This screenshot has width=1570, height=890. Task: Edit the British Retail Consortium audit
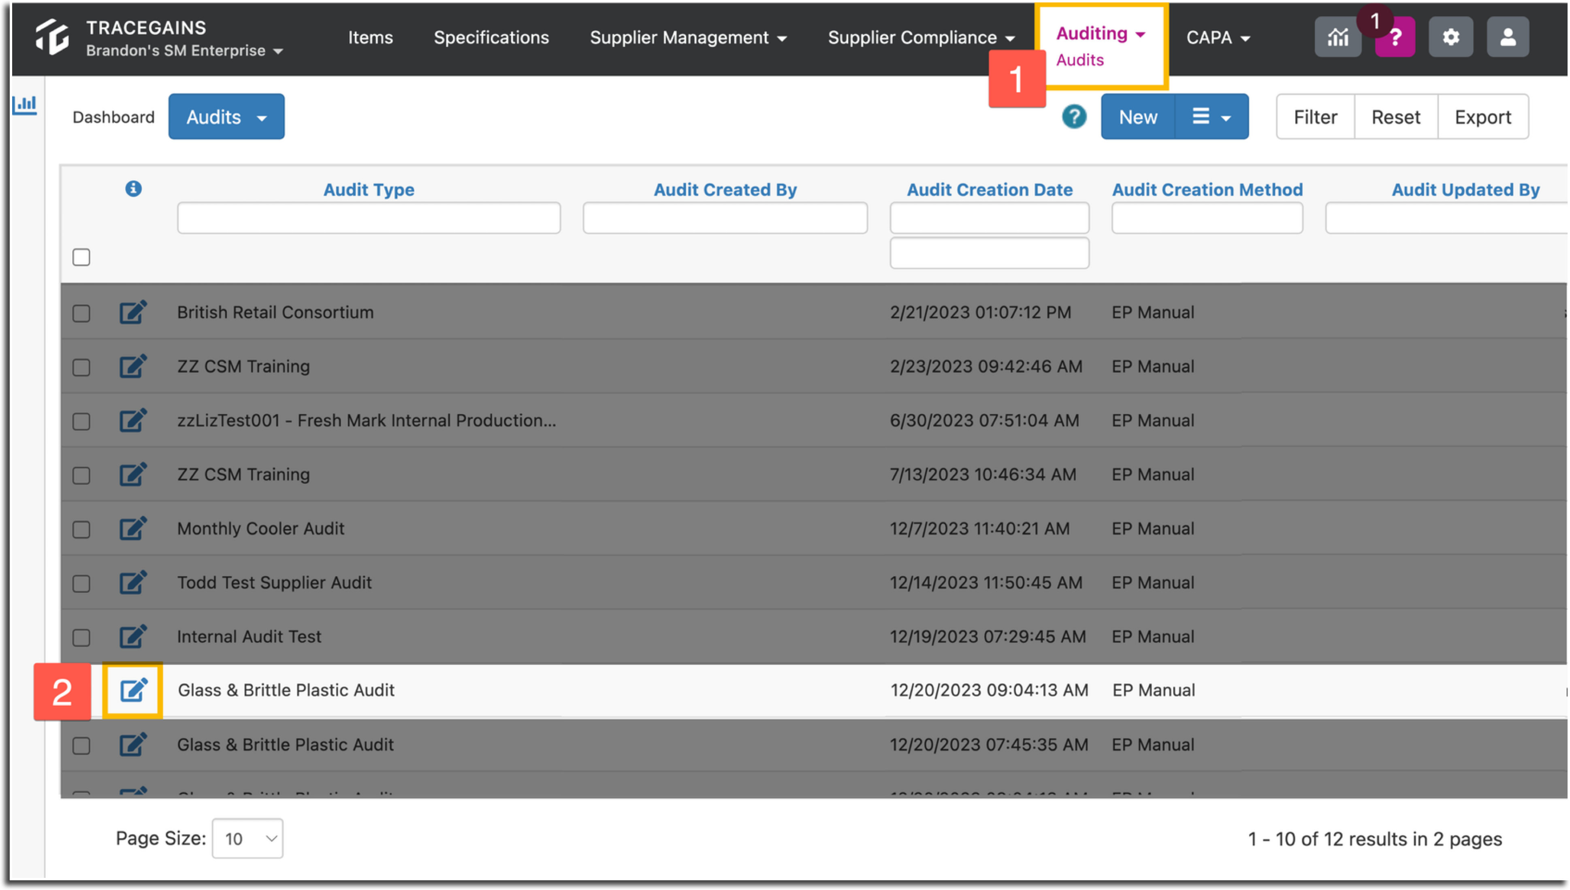(133, 312)
